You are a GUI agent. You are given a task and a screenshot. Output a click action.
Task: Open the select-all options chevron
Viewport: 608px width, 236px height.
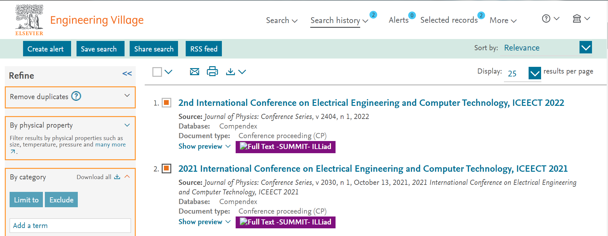coord(168,72)
